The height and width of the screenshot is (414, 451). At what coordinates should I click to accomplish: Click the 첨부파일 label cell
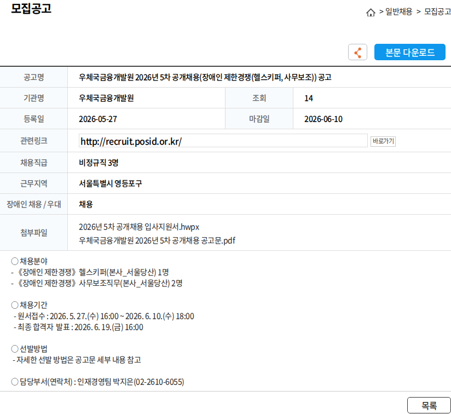(x=33, y=233)
